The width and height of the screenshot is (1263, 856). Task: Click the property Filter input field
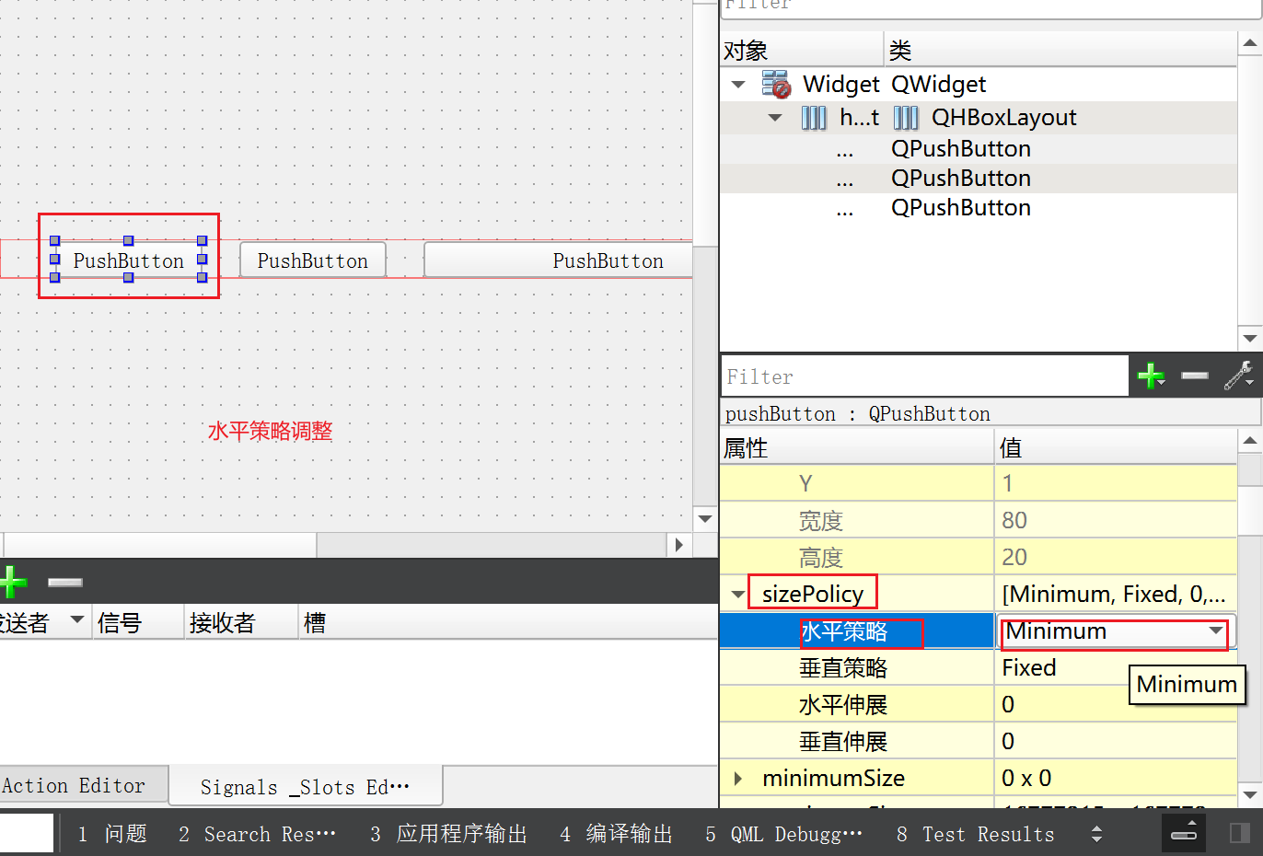[921, 376]
